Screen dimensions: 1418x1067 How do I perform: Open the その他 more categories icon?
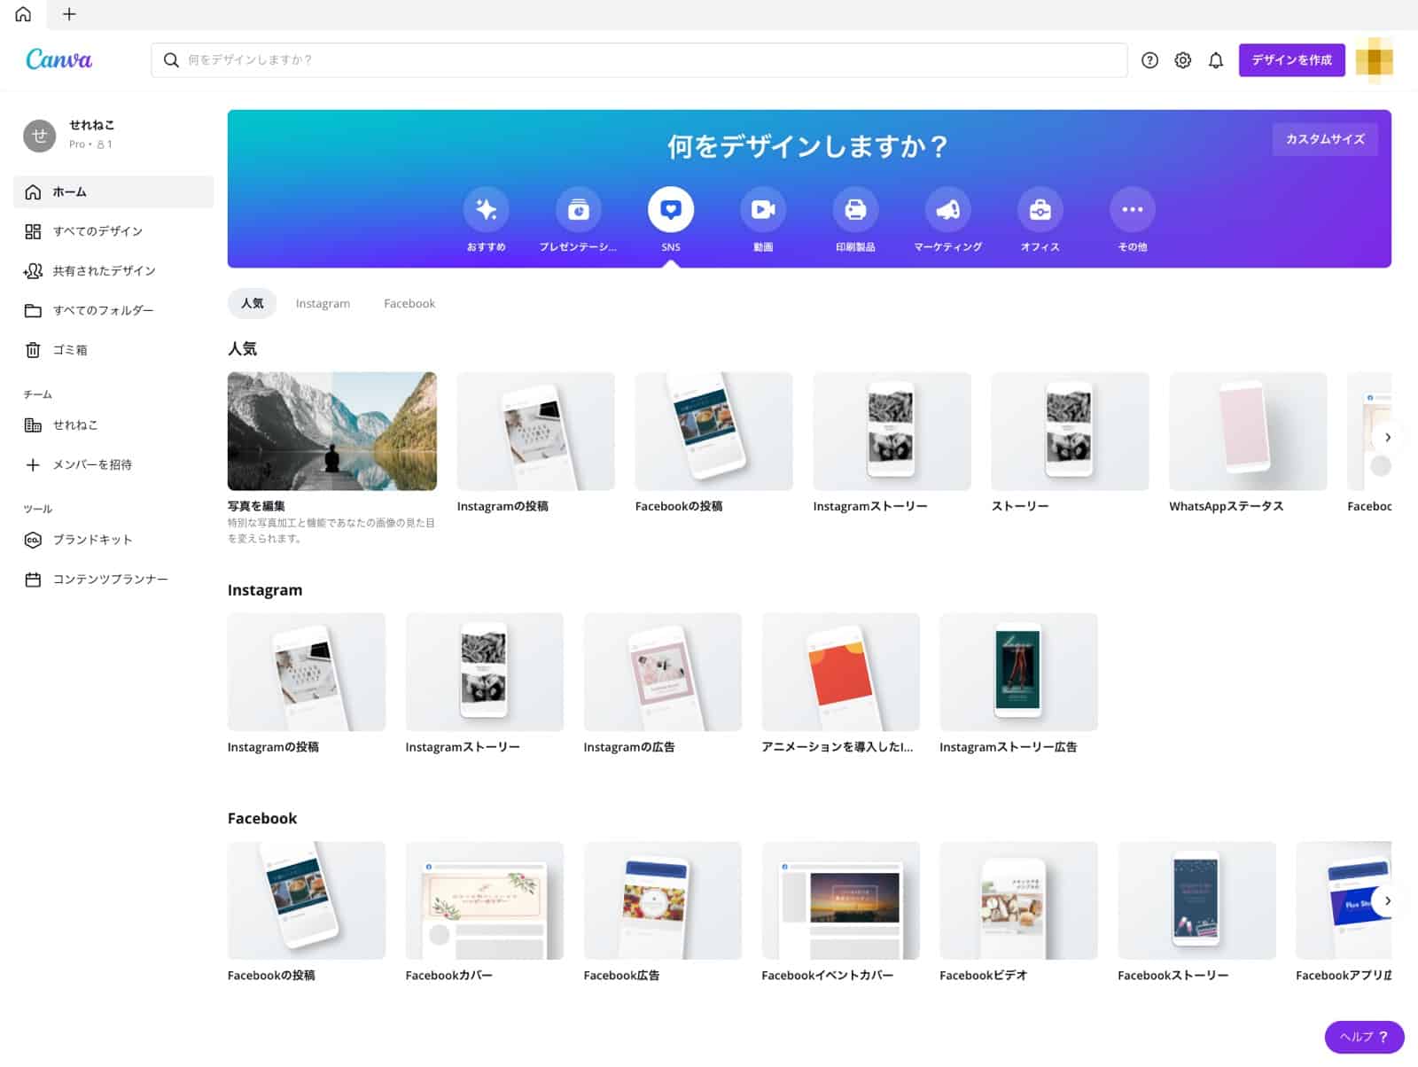[x=1133, y=209]
